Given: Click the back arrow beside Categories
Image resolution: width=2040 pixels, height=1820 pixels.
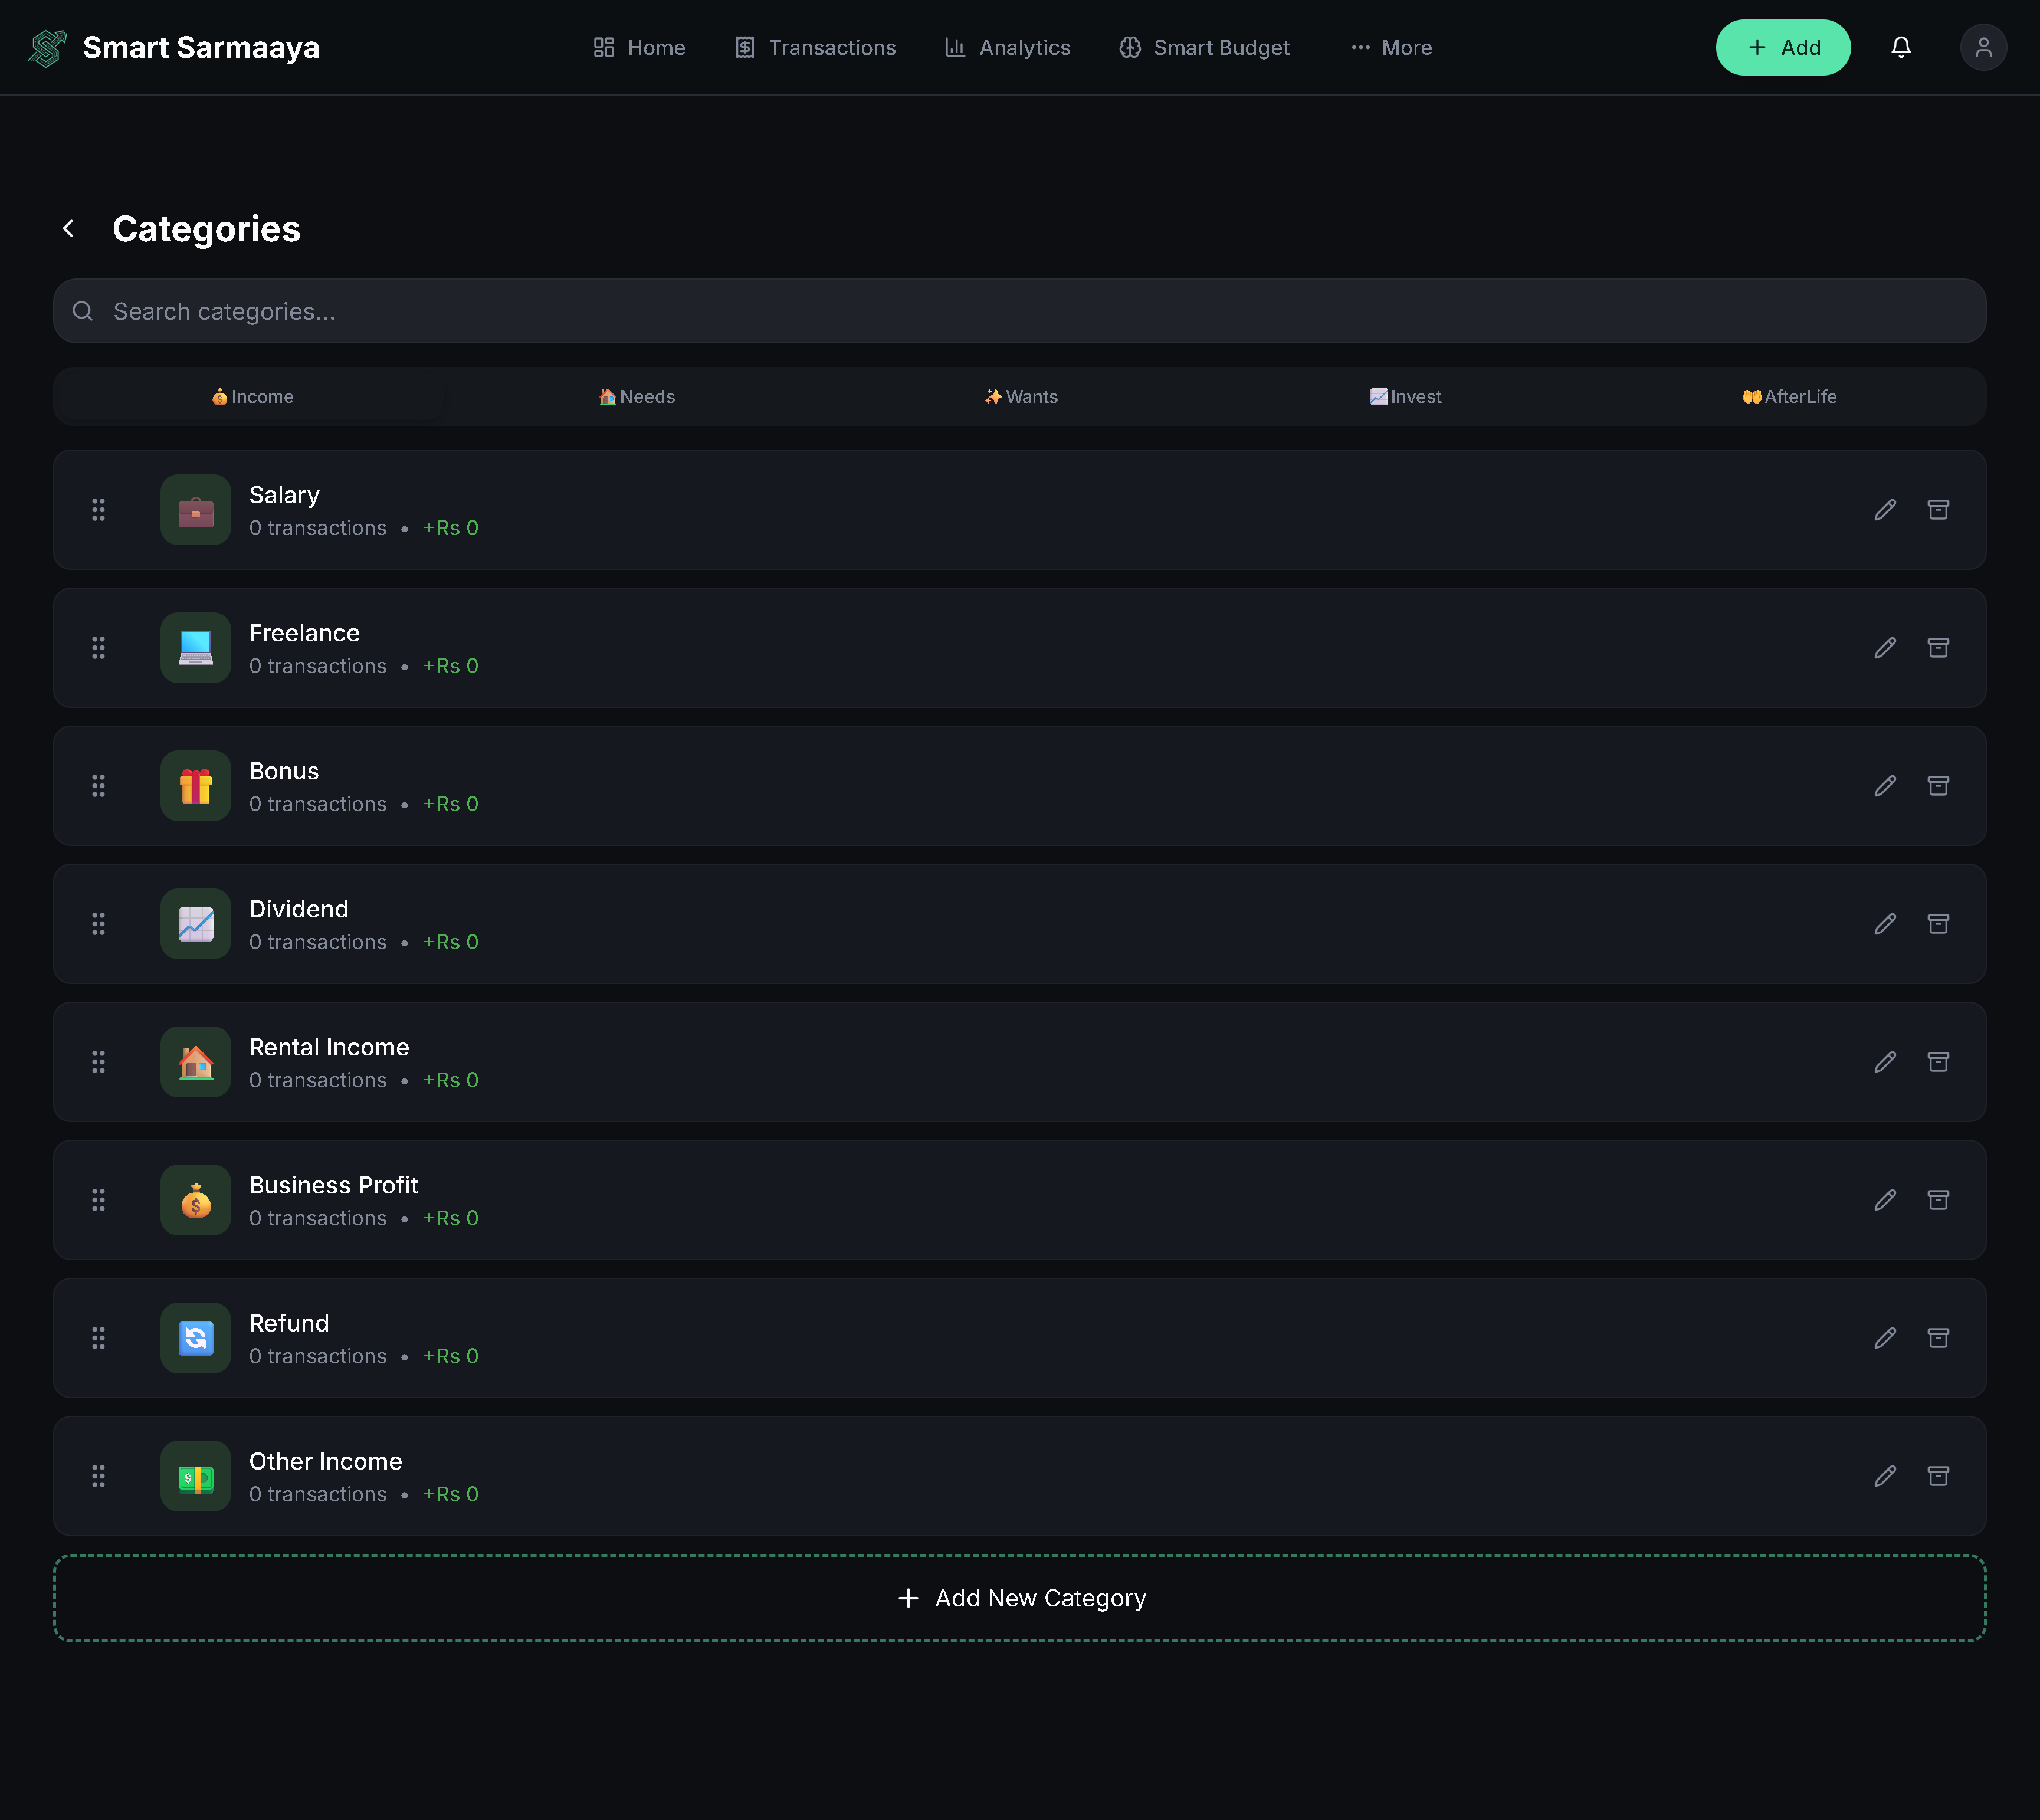Looking at the screenshot, I should coord(68,229).
